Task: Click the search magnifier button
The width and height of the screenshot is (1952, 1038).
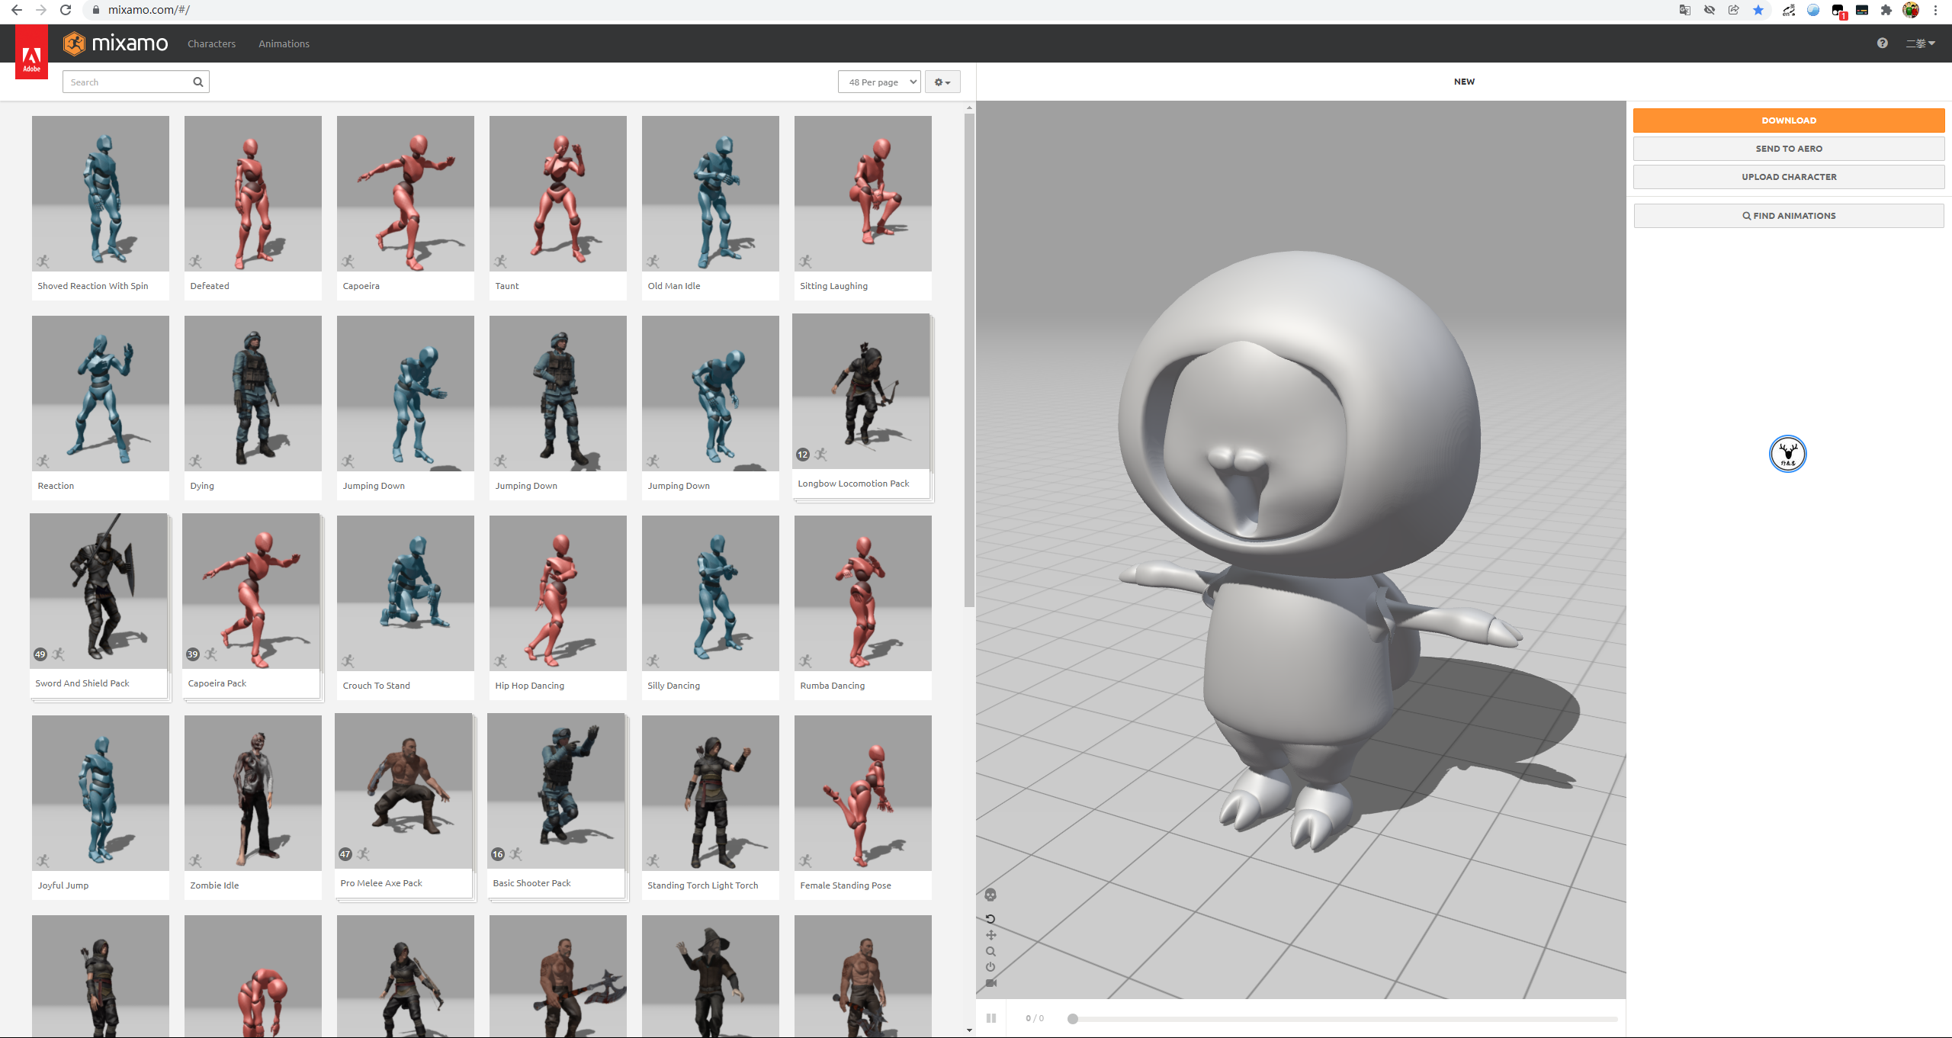Action: pos(198,82)
